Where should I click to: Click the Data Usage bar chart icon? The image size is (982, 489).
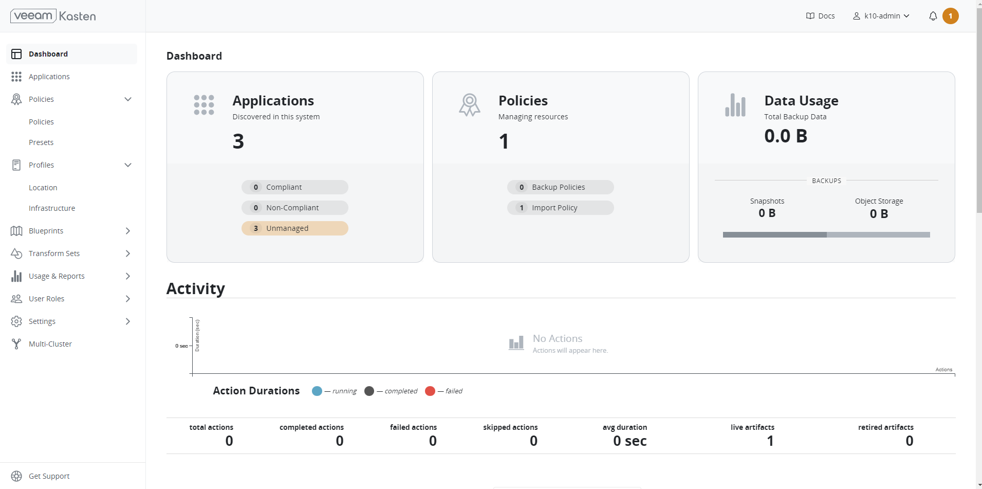pos(735,105)
